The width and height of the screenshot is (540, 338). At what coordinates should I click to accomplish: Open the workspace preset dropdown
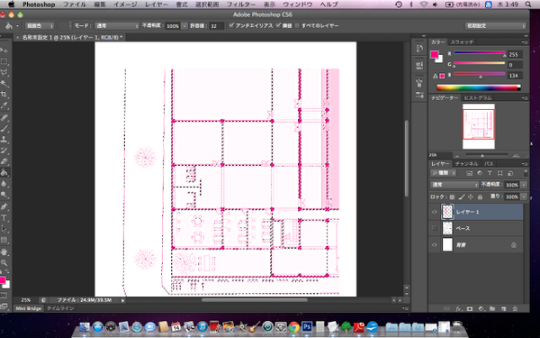pos(496,26)
